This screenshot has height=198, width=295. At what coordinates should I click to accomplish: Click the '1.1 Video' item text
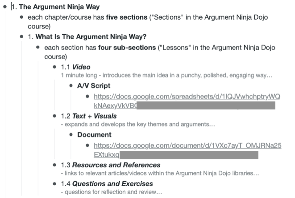[75, 67]
